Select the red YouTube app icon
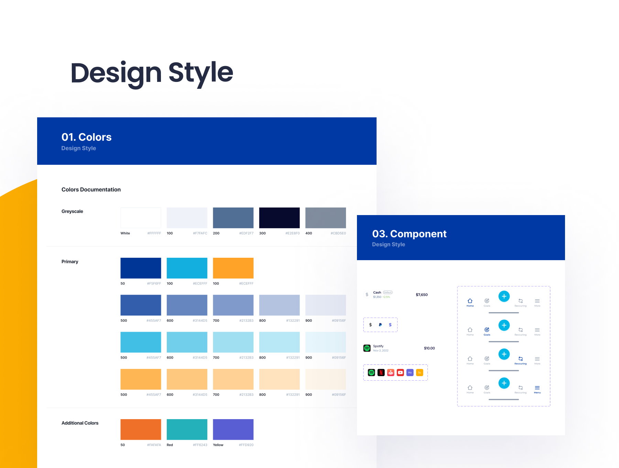The height and width of the screenshot is (468, 619). point(400,372)
